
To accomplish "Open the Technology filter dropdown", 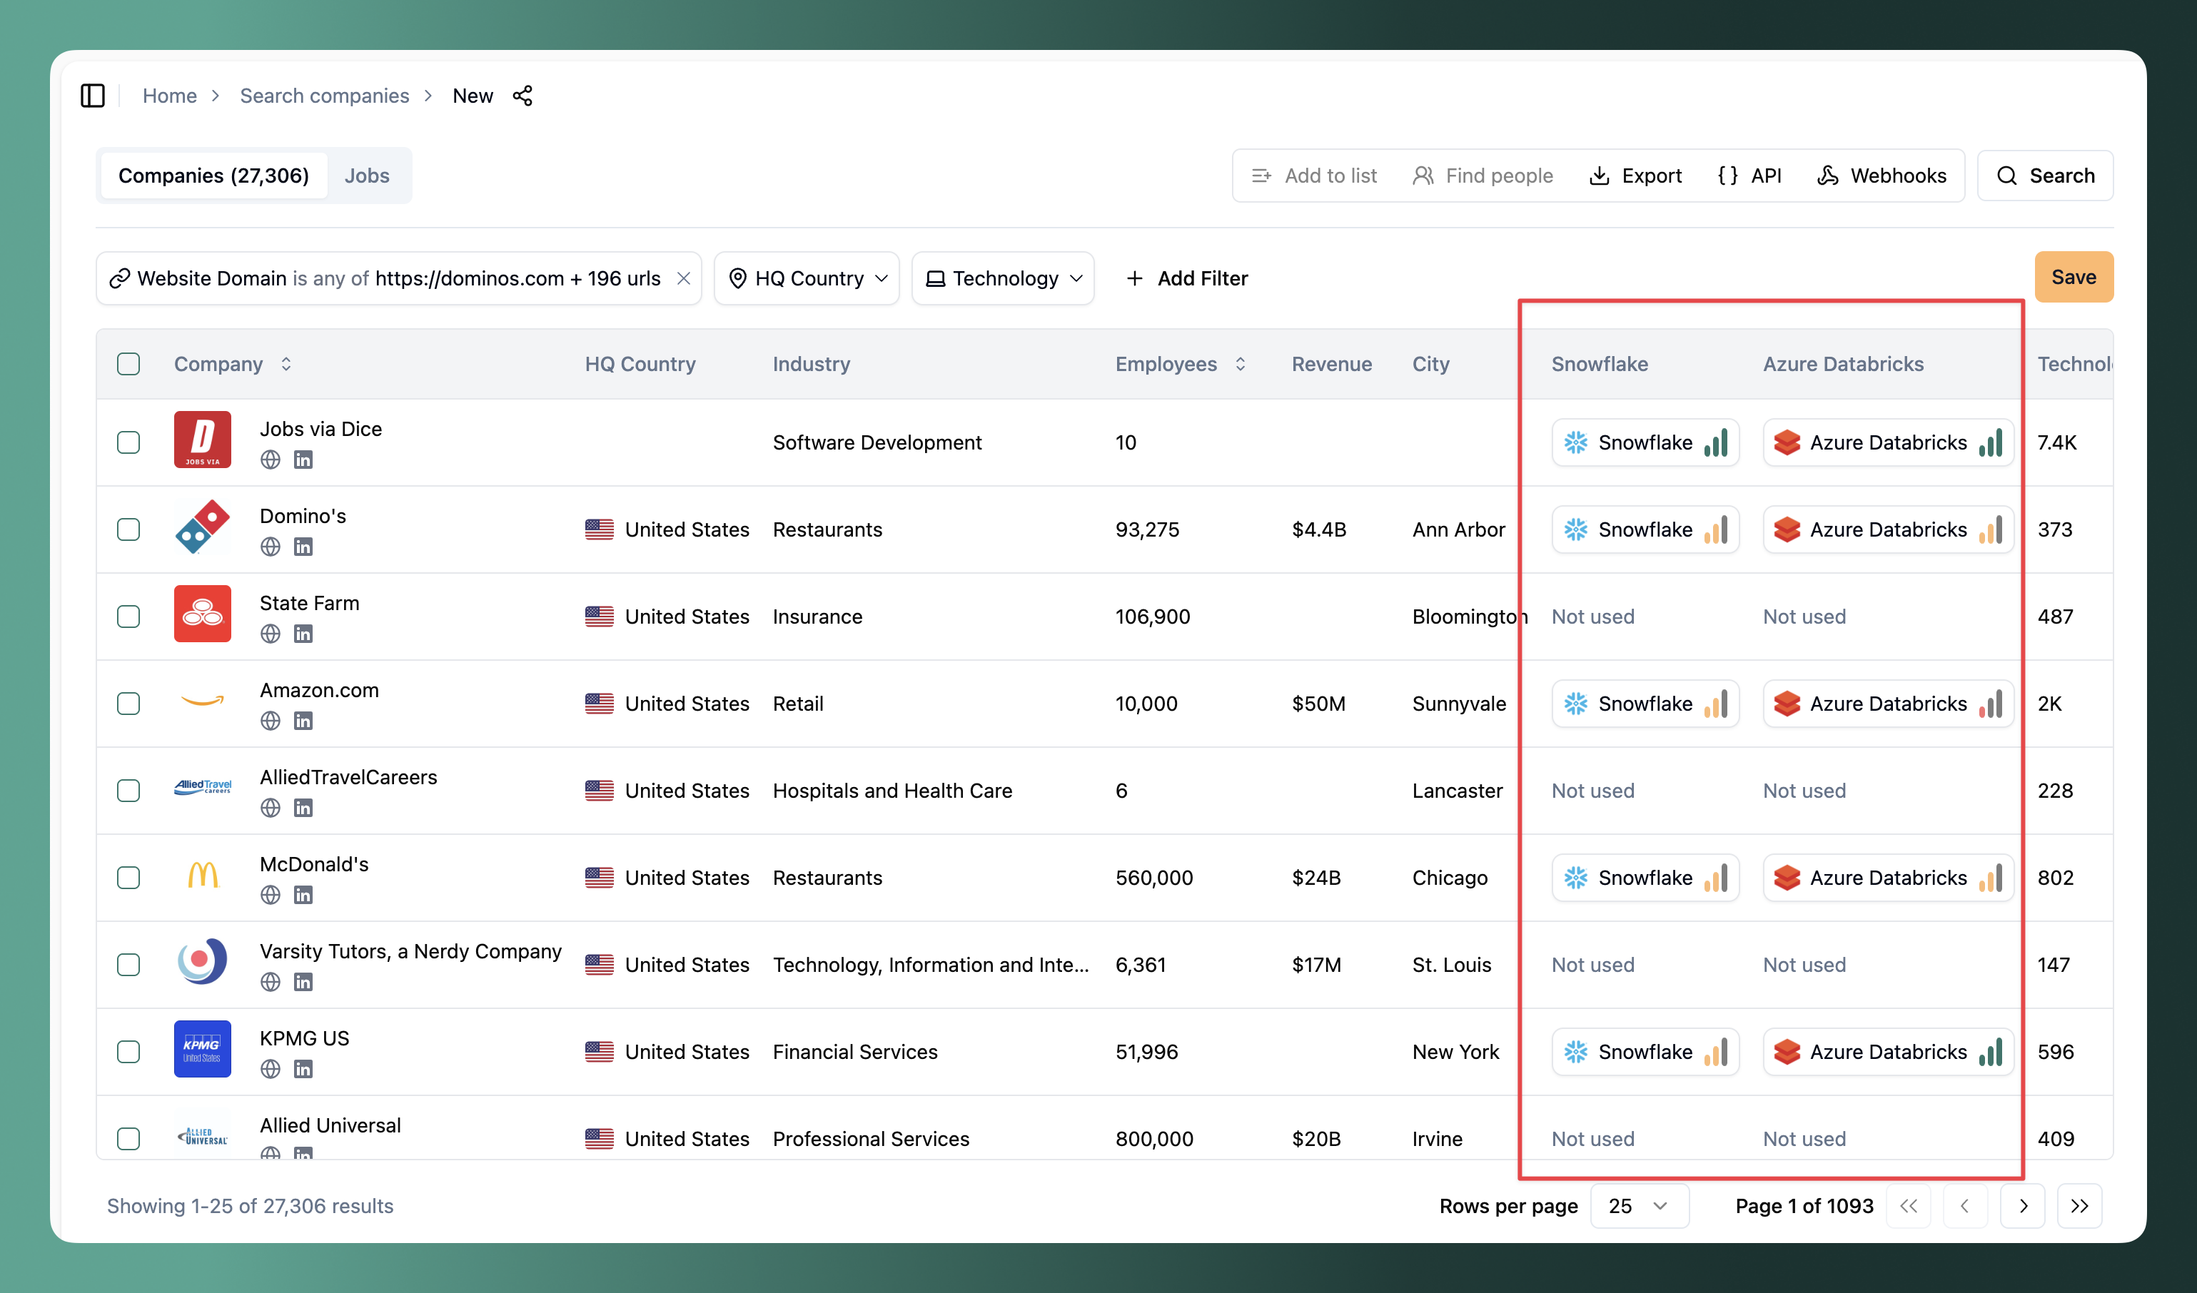I will pyautogui.click(x=1003, y=279).
